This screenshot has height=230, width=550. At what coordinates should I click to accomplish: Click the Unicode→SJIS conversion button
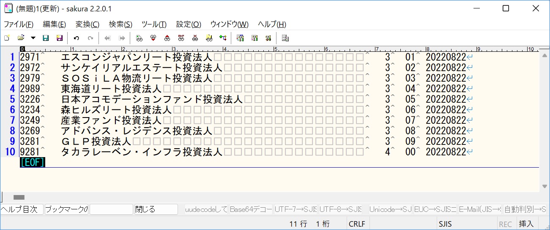tap(391, 209)
